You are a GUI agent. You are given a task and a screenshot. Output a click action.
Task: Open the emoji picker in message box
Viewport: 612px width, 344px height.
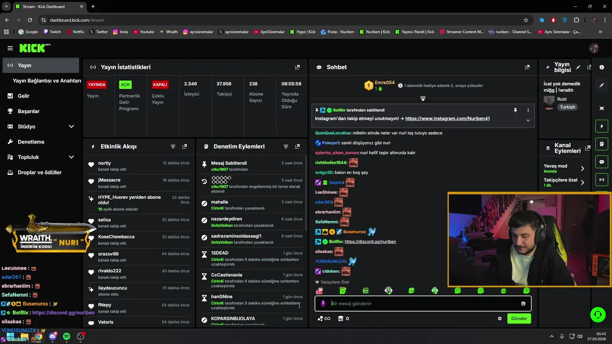pos(523,303)
